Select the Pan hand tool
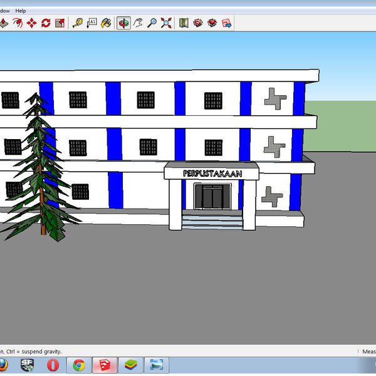 tap(138, 23)
